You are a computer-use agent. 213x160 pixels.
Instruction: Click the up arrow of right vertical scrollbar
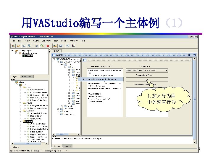[x=195, y=59]
